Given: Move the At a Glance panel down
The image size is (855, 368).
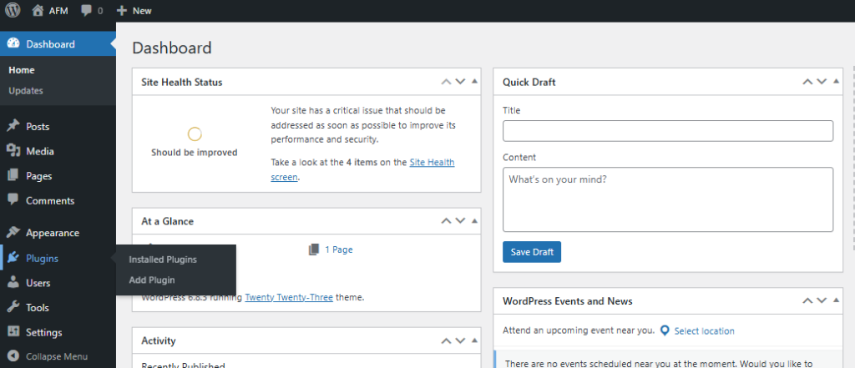Looking at the screenshot, I should (x=460, y=221).
